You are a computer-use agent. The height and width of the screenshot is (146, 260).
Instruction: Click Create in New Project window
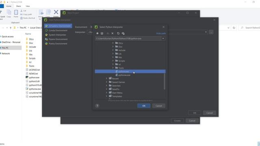point(177,121)
